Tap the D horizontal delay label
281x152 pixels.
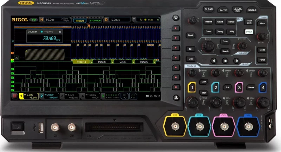click(106, 20)
